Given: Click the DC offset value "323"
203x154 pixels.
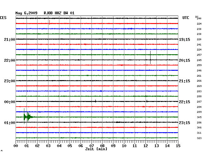Looking at the screenshot, I should coord(199,138).
